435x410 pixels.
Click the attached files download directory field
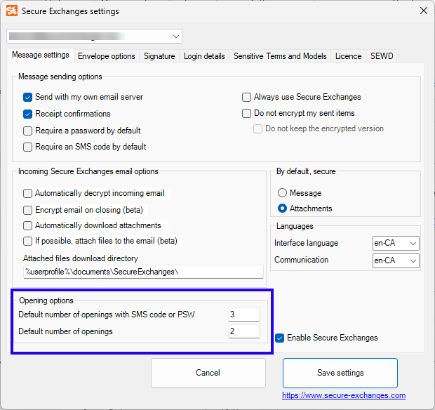click(143, 272)
